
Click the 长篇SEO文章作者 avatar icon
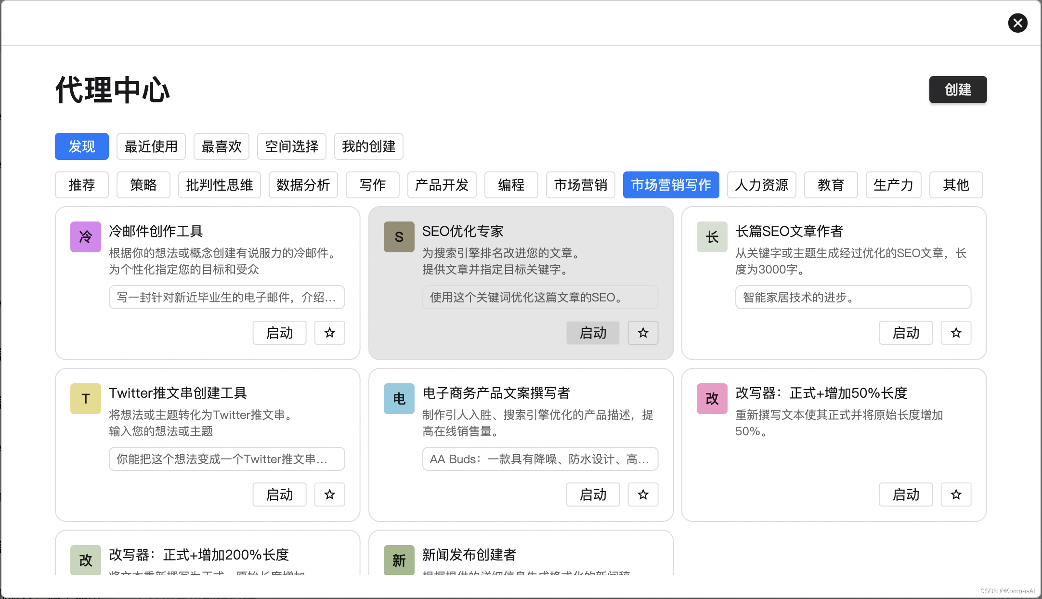point(712,237)
